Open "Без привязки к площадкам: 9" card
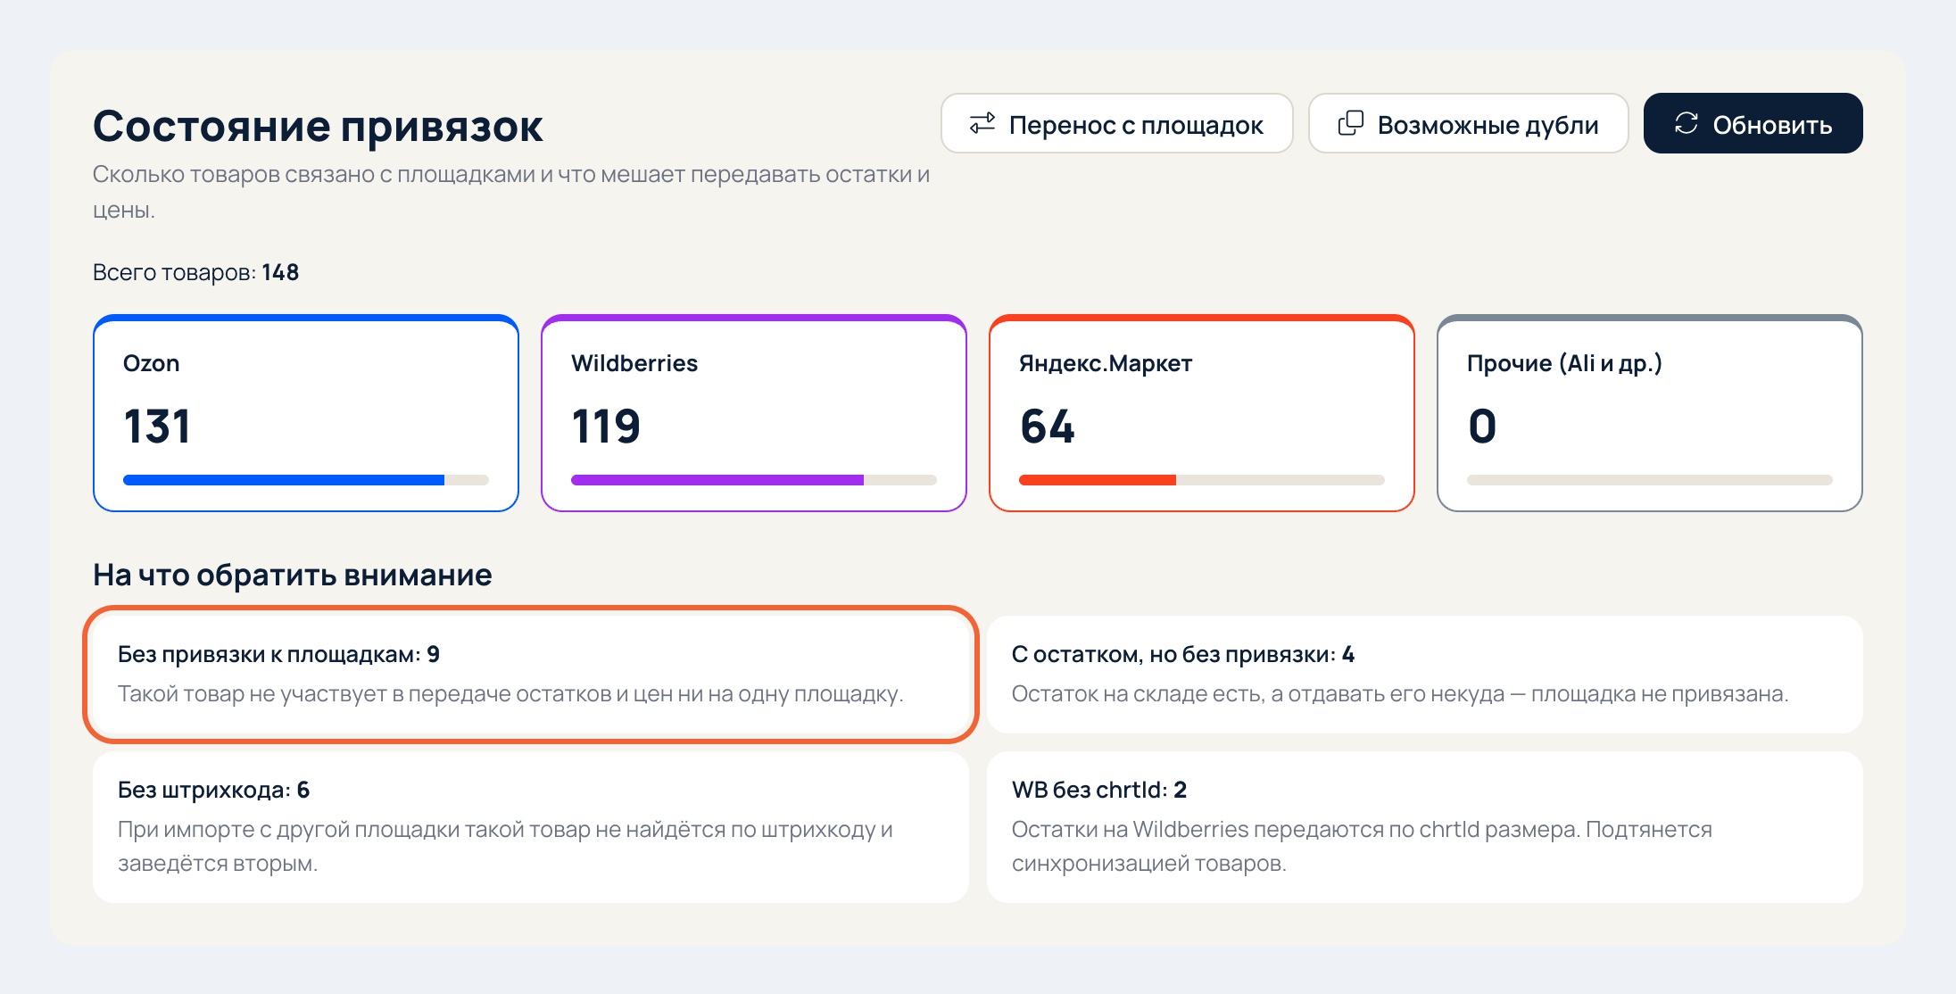 pyautogui.click(x=531, y=675)
